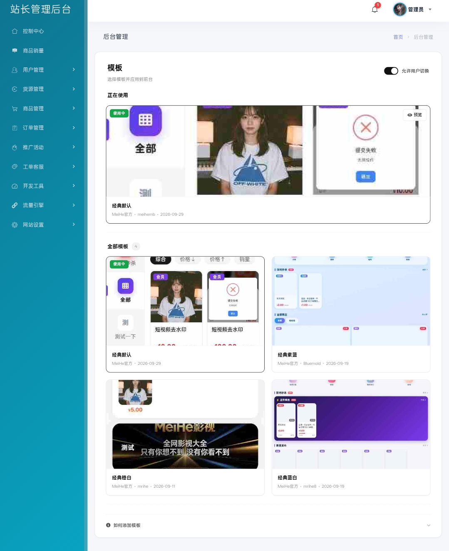Viewport: 449px width, 551px height.
Task: Click the 推广活动 flame icon
Action: point(15,147)
